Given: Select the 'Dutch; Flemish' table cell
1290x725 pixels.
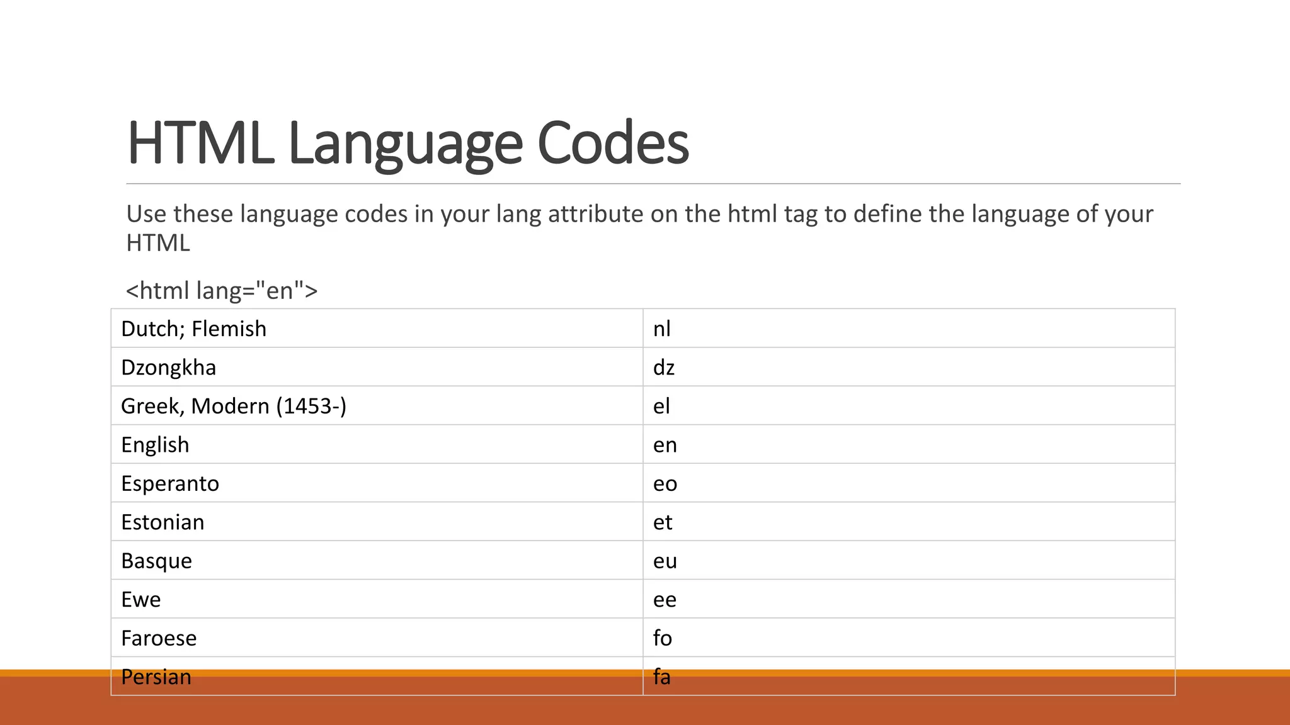Looking at the screenshot, I should pyautogui.click(x=377, y=329).
